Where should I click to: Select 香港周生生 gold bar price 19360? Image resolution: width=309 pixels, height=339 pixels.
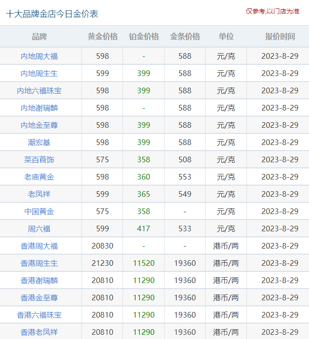[x=185, y=263]
